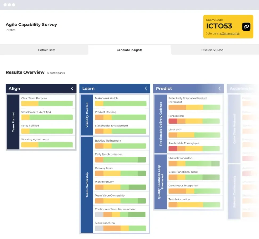Viewport: 259px width, 239px height.
Task: Click the Continuous Integration result bar
Action: tap(194, 191)
